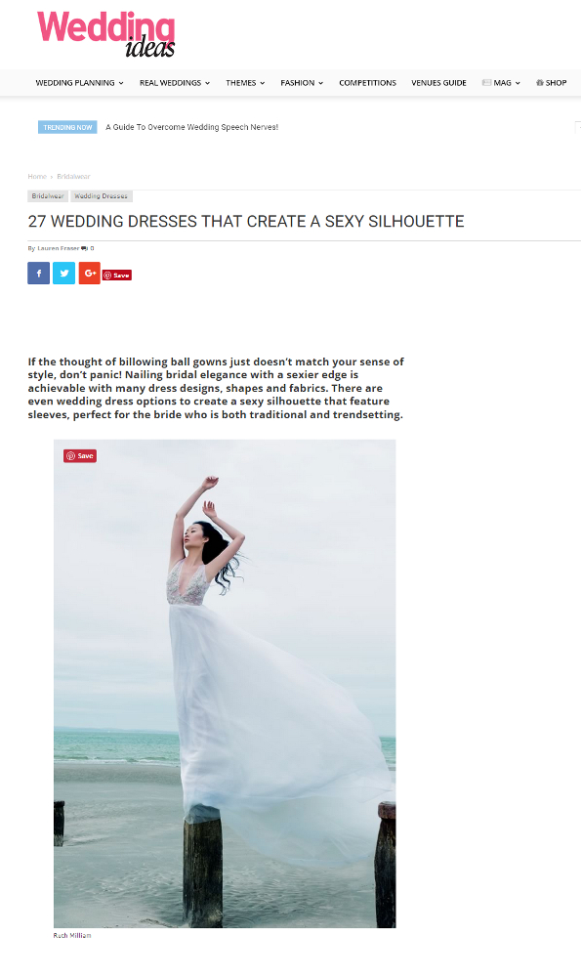581x977 pixels.
Task: Go to the Venues Guide menu item
Action: click(438, 83)
